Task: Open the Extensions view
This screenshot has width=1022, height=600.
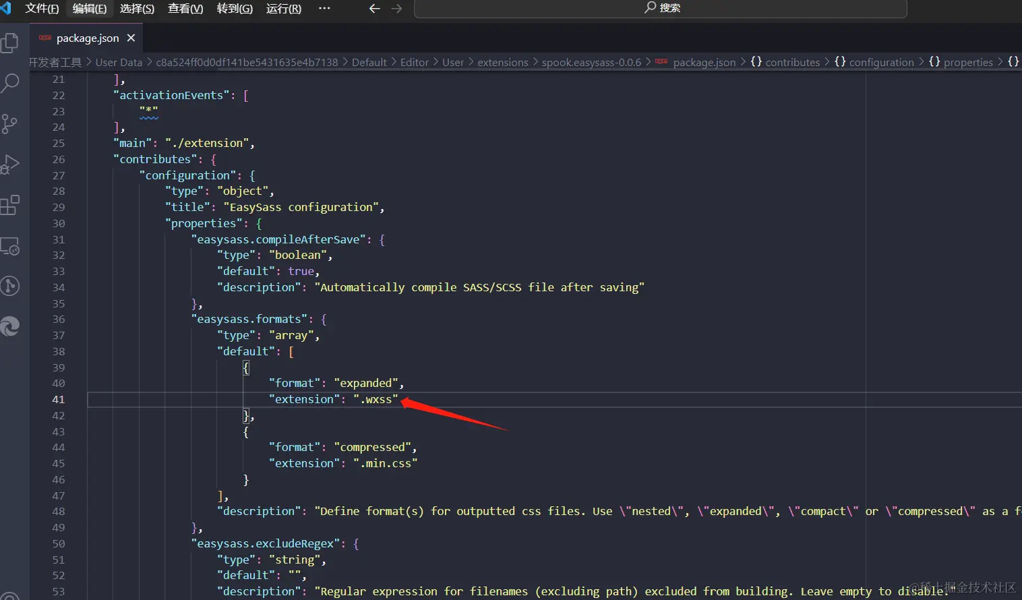Action: point(10,205)
